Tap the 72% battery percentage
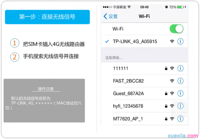The image size is (200, 139). coord(173,7)
